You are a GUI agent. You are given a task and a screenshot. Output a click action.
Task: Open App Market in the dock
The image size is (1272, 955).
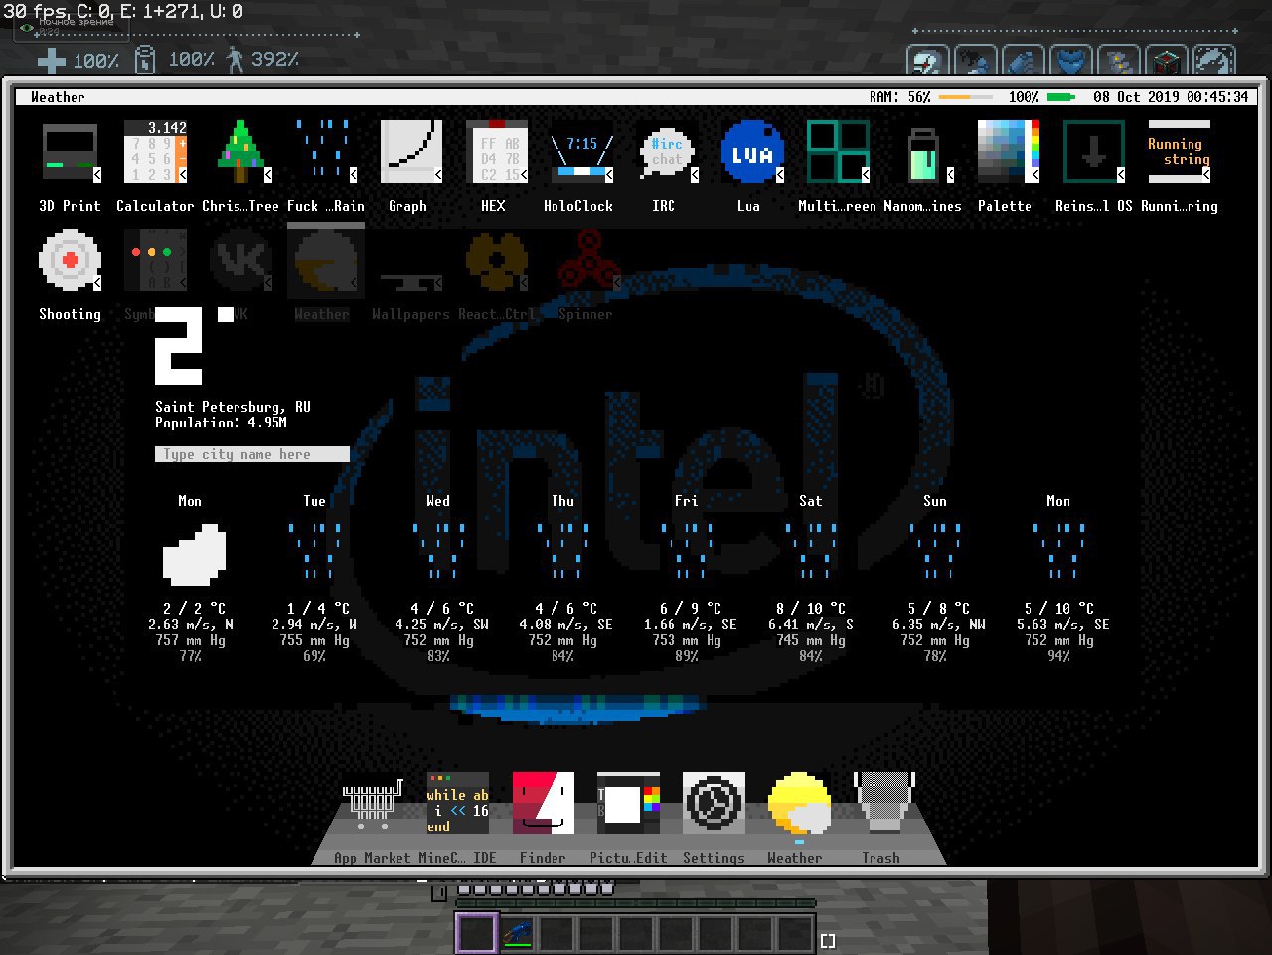(x=373, y=803)
